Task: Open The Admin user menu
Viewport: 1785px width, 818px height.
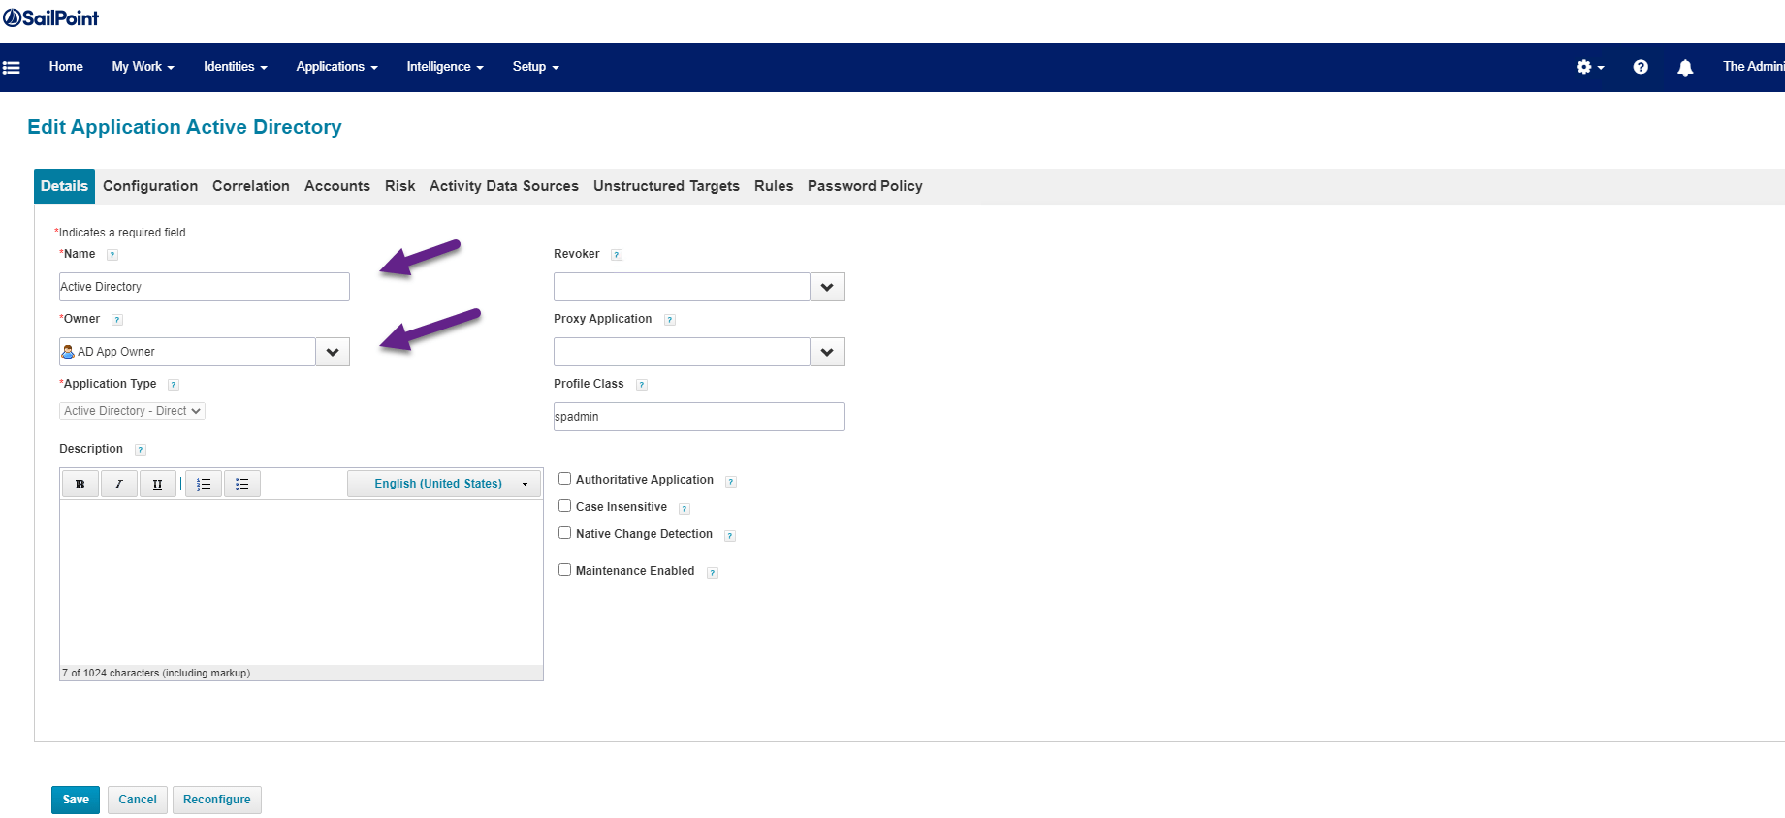Action: 1753,67
